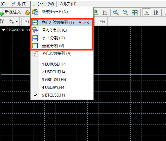
Task: Click the 新規注文 new order button
Action: pos(10,12)
